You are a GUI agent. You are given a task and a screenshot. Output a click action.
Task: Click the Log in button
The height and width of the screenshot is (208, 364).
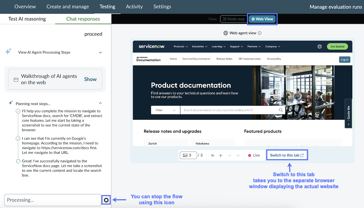345,59
